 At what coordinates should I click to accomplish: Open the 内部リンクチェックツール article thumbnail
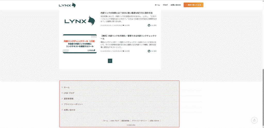[x=80, y=44]
